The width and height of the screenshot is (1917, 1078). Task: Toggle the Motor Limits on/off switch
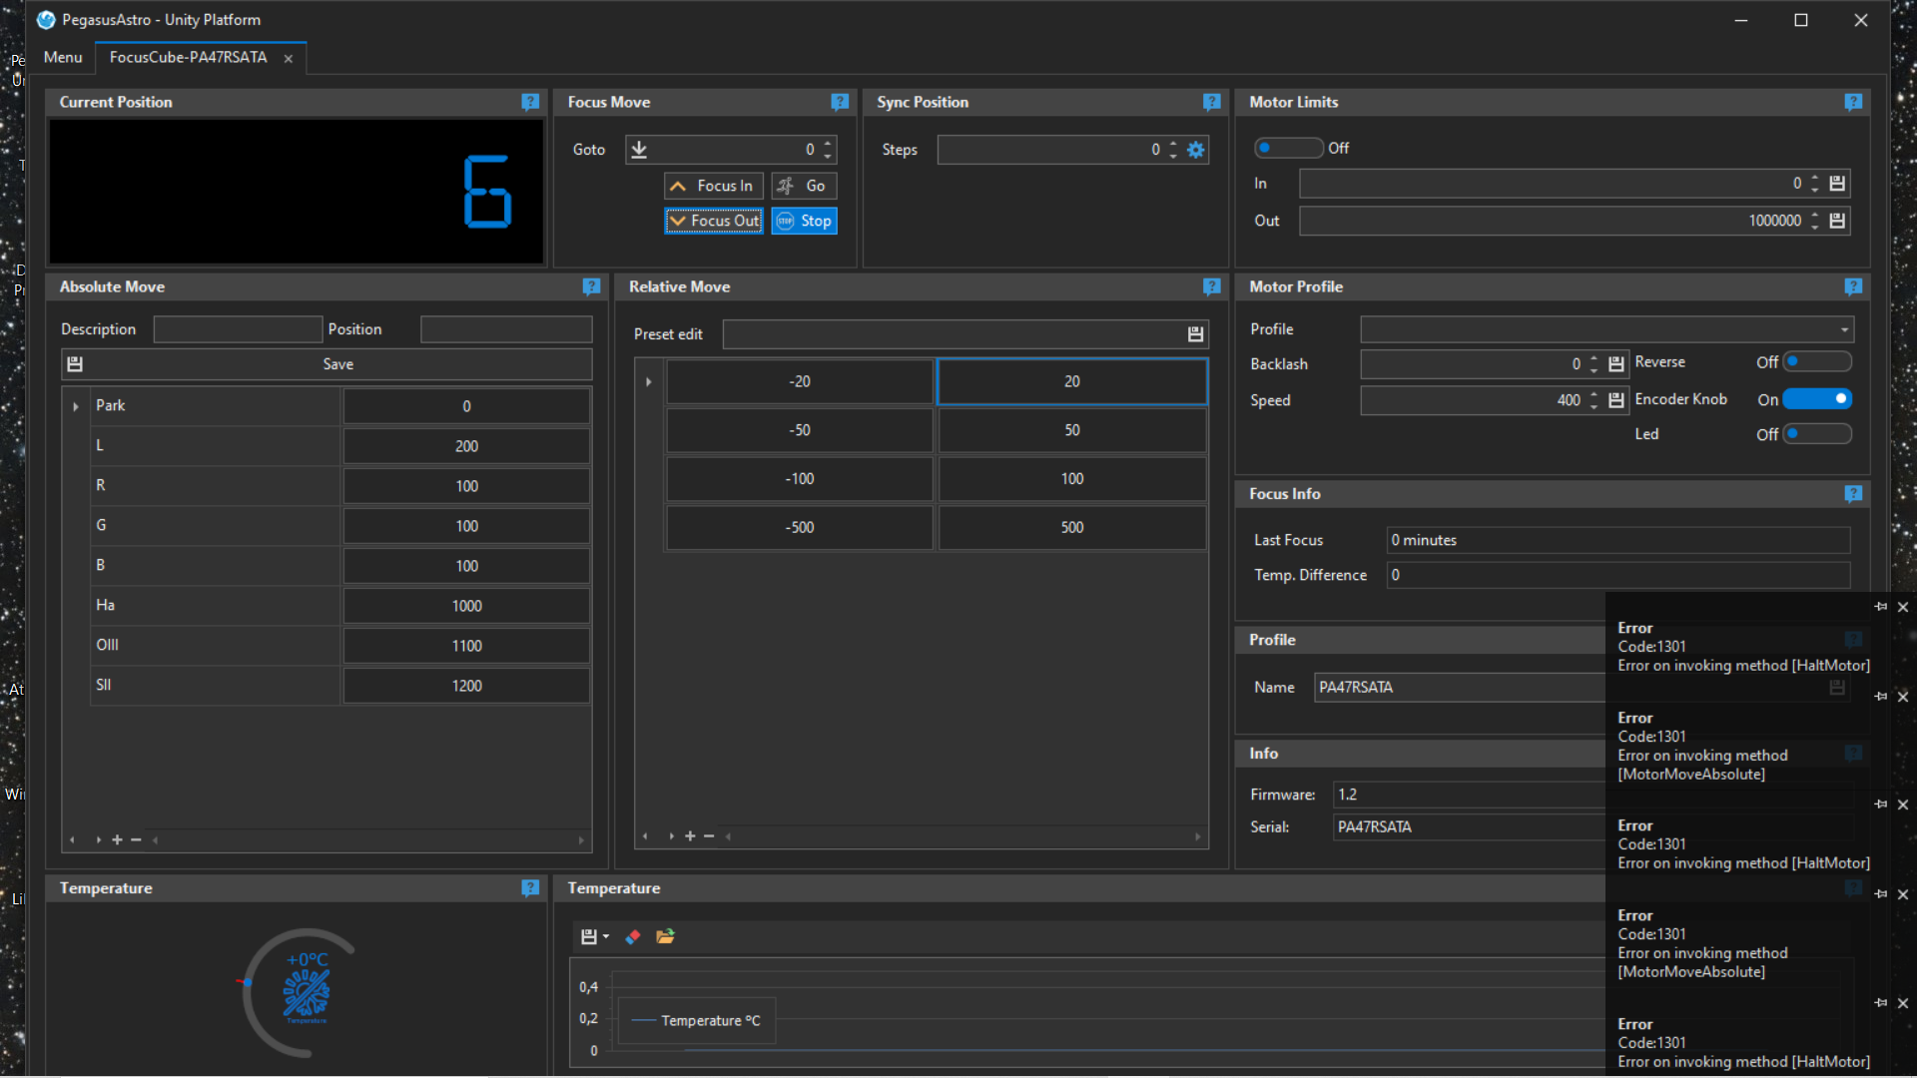click(x=1286, y=146)
